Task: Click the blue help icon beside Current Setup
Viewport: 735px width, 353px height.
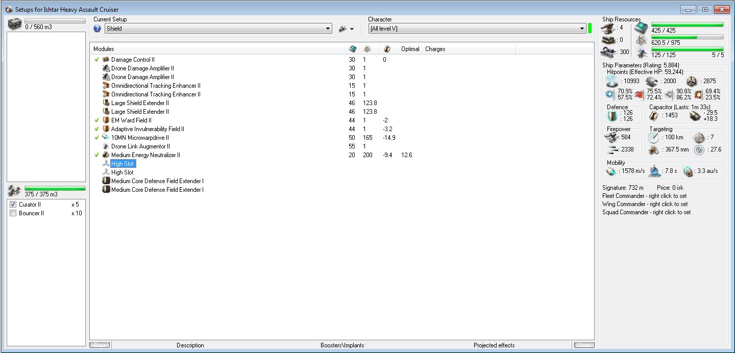Action: point(97,29)
